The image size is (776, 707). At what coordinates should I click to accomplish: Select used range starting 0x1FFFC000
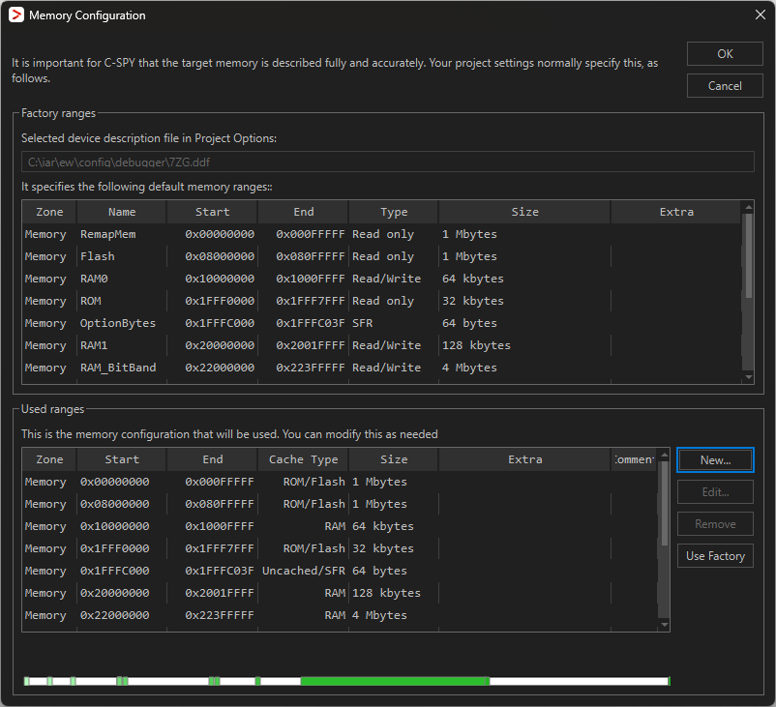tap(340, 571)
